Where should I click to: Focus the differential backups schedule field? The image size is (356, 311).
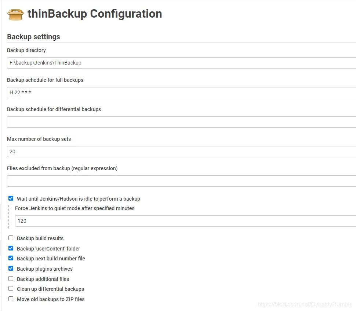[x=181, y=122]
